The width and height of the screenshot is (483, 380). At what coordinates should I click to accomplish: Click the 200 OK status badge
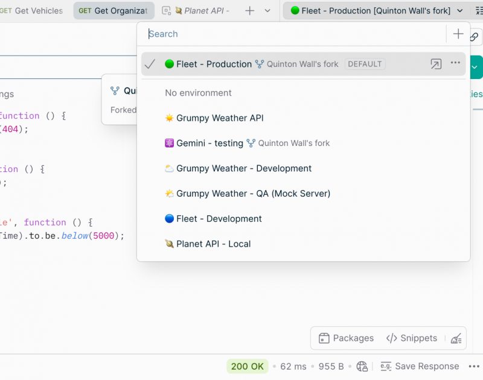coord(248,367)
